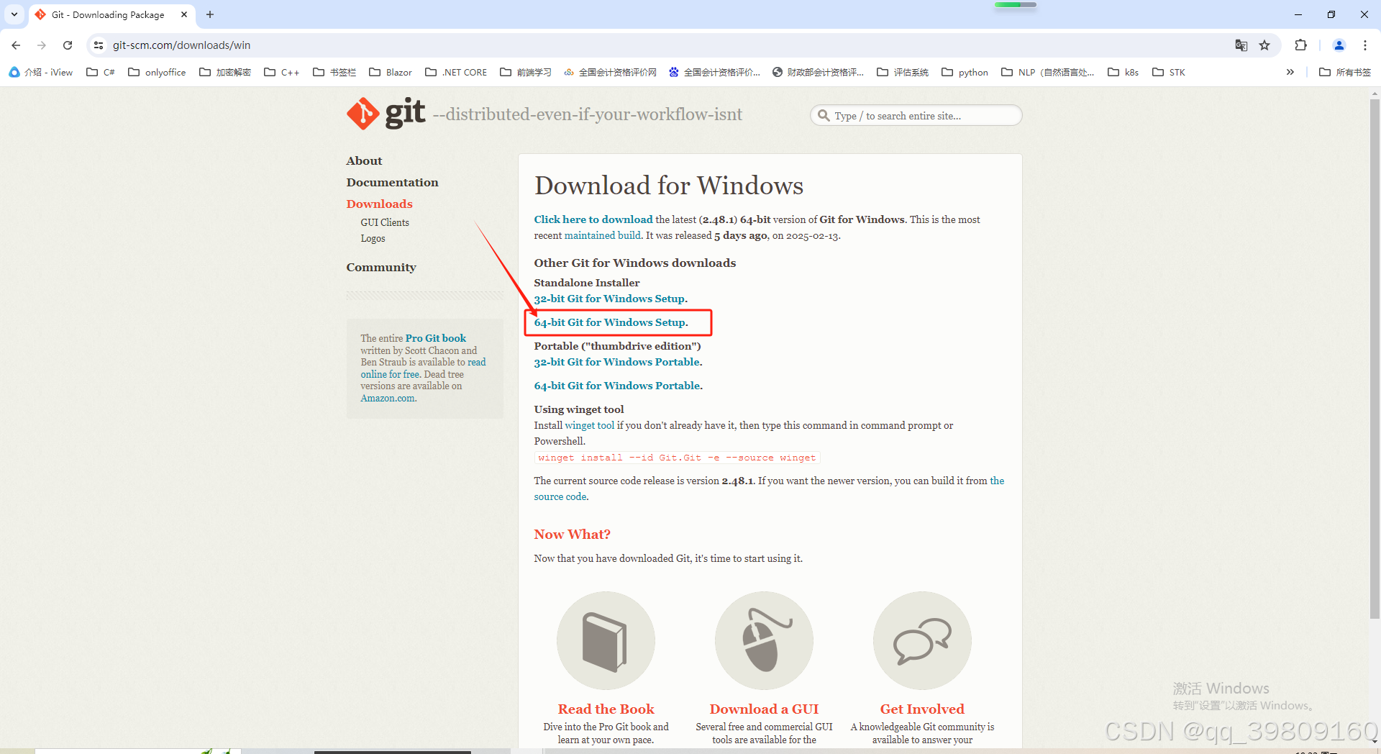Screen dimensions: 1381x754
Task: Open the 全国会计资格评价网 bookmark
Action: (x=611, y=72)
